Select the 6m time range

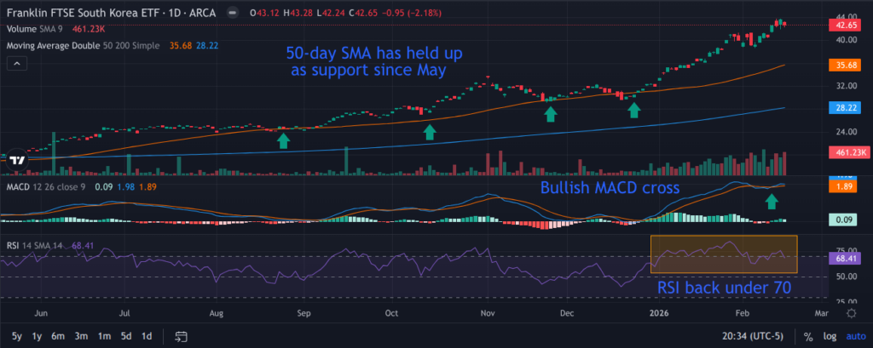[x=58, y=335]
